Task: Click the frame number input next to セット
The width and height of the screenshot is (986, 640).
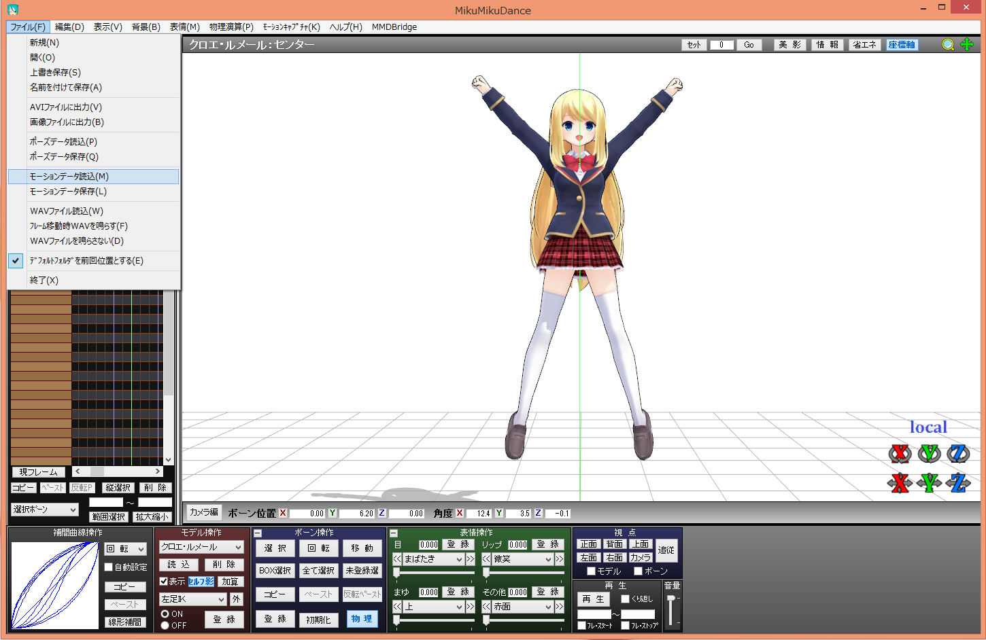Action: (721, 45)
